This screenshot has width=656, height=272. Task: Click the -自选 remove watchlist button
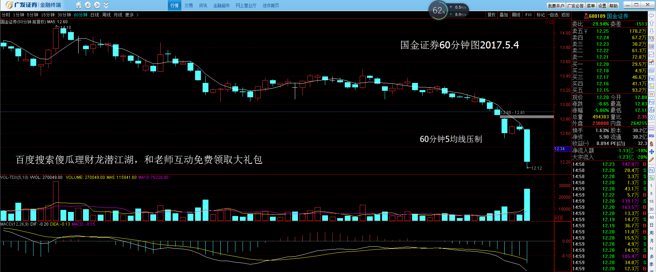click(x=553, y=15)
